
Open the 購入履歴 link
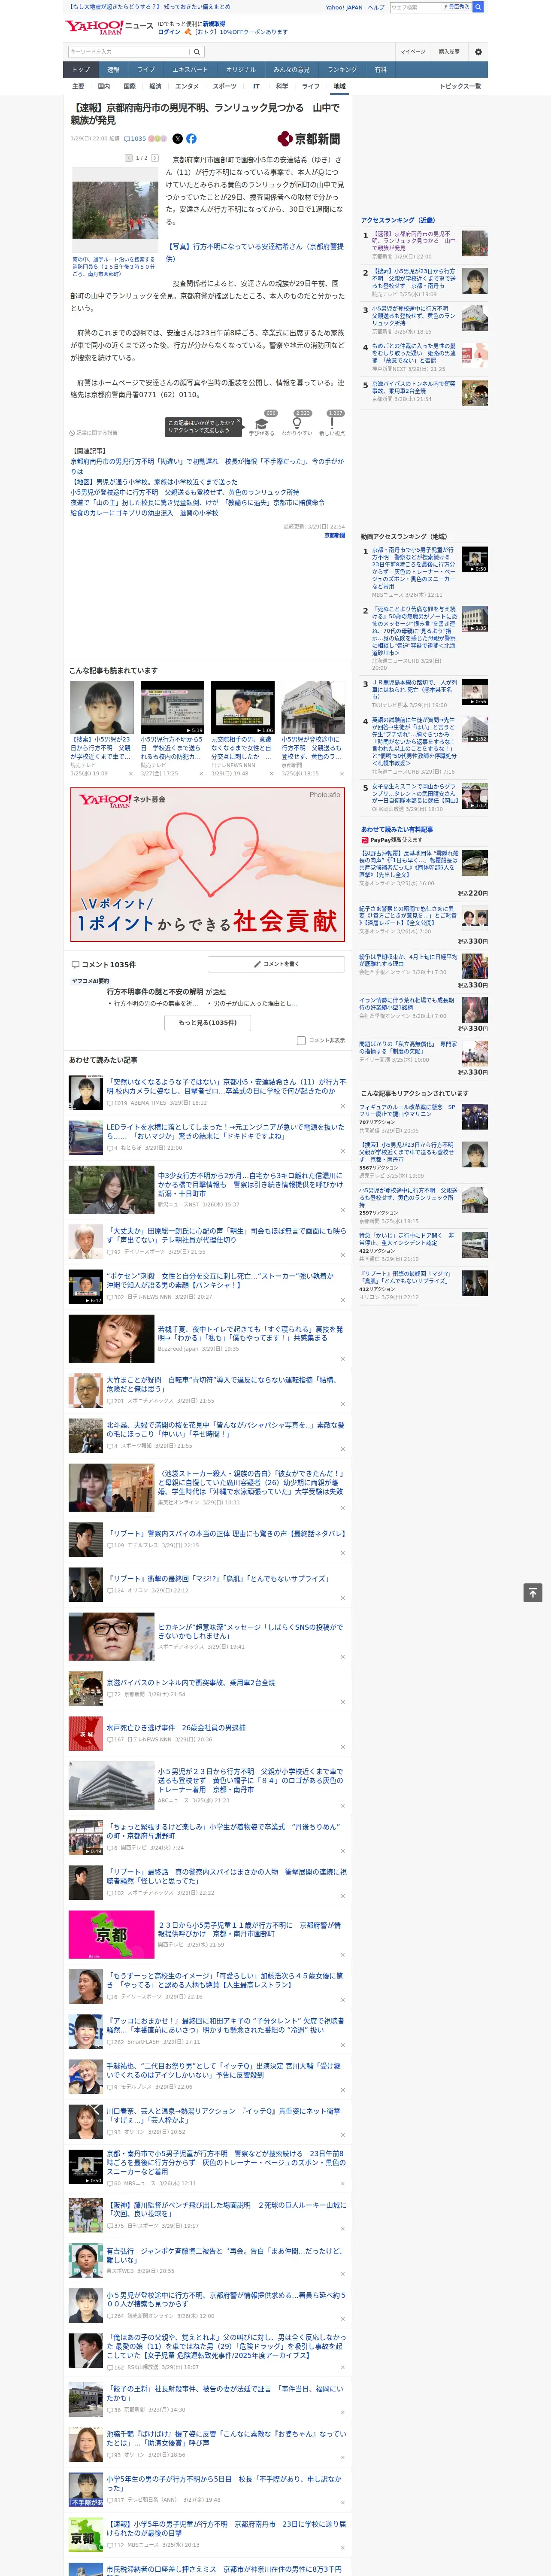[449, 51]
